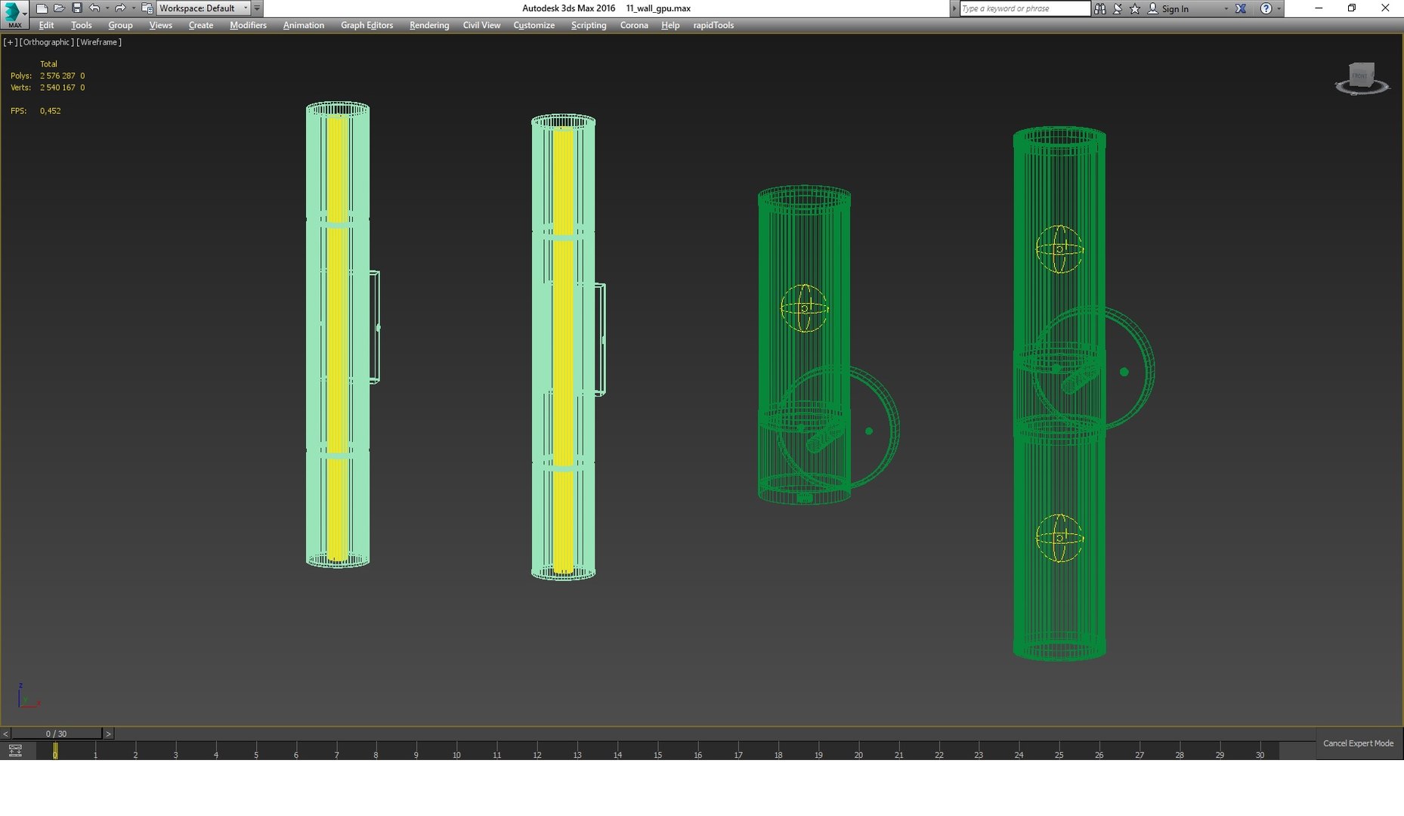Open the Communication Center satellite icon

tap(1118, 8)
